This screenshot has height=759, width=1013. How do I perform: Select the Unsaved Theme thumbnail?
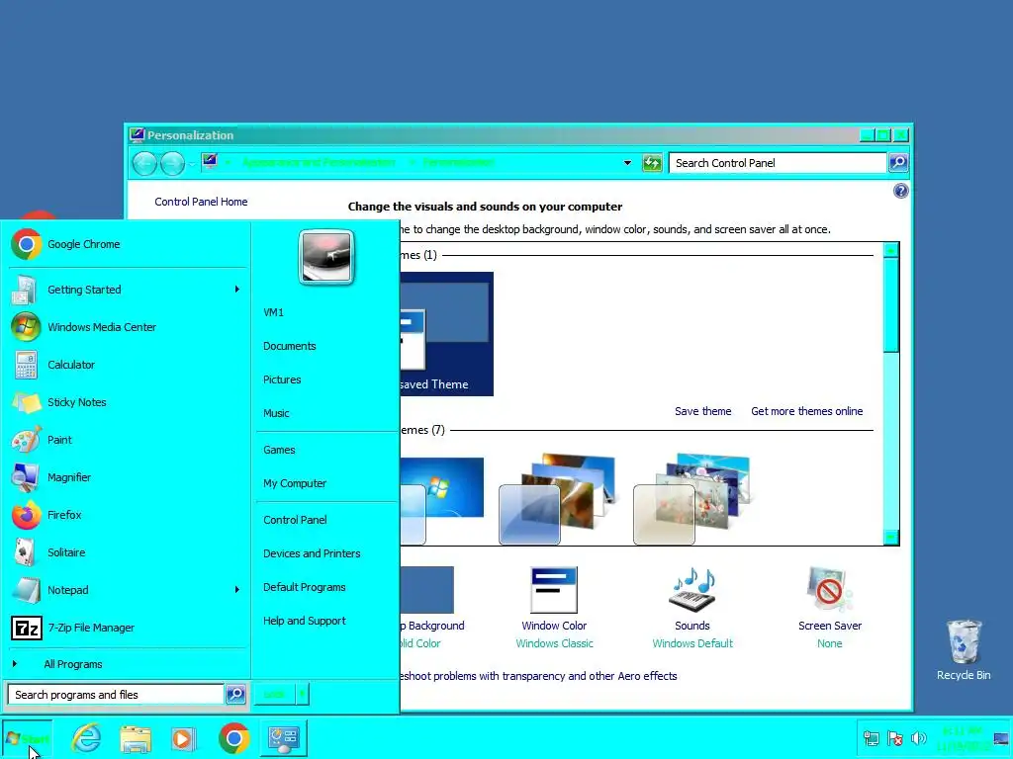pyautogui.click(x=447, y=334)
